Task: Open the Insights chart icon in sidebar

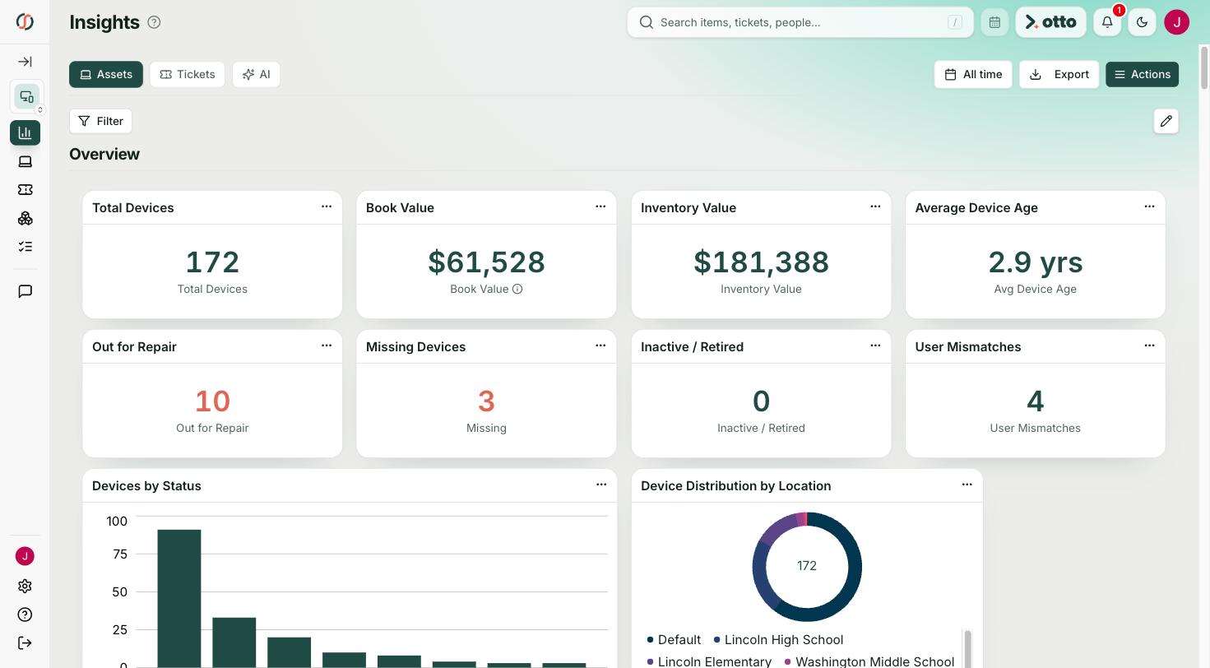Action: click(x=25, y=132)
